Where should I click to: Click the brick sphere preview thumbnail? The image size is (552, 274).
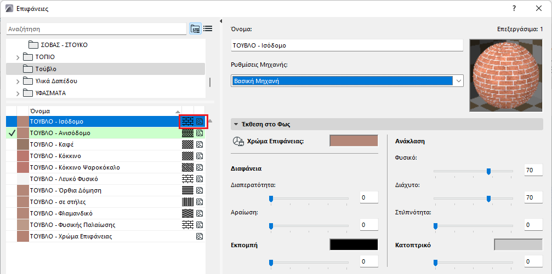(507, 75)
